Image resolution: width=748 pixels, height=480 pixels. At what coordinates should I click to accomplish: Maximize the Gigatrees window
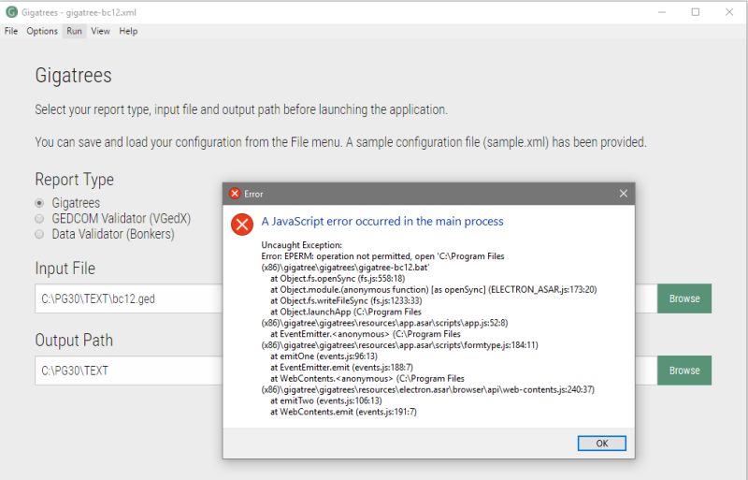point(696,12)
